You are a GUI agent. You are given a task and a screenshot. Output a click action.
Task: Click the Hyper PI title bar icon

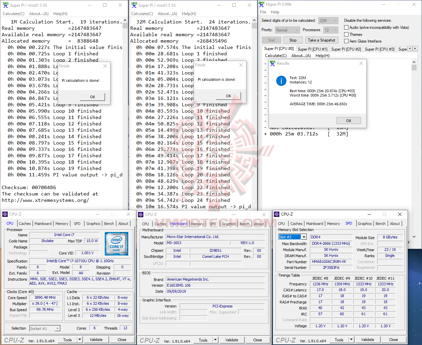[x=262, y=4]
